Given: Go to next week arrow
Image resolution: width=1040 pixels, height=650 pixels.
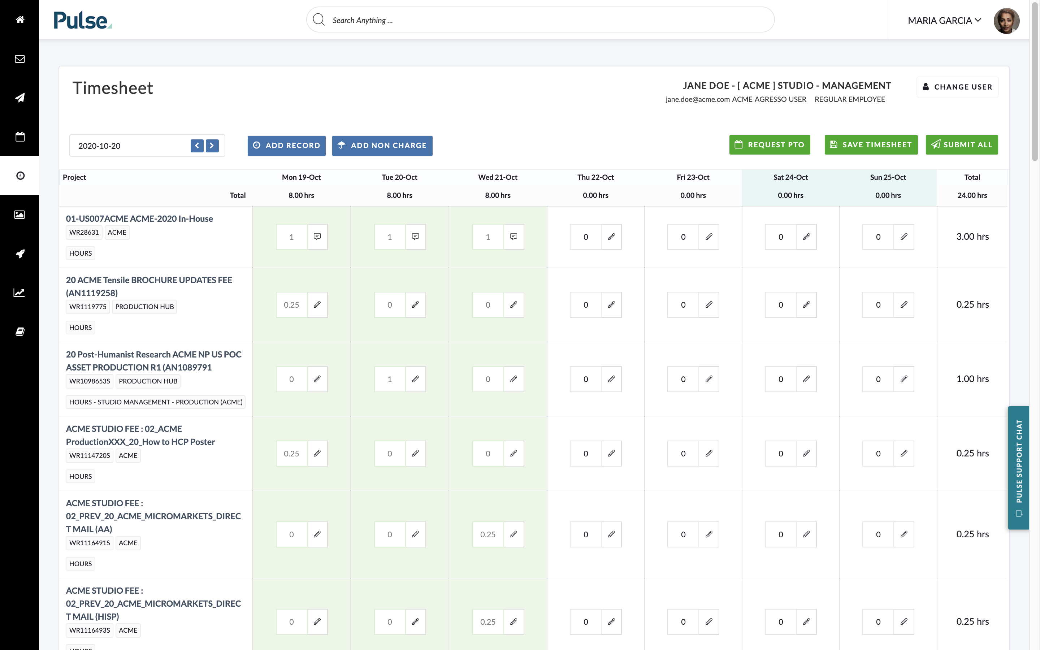Looking at the screenshot, I should tap(212, 146).
